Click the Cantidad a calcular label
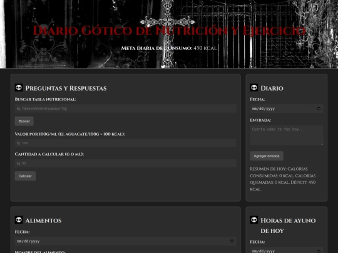338x253 pixels. [x=49, y=154]
